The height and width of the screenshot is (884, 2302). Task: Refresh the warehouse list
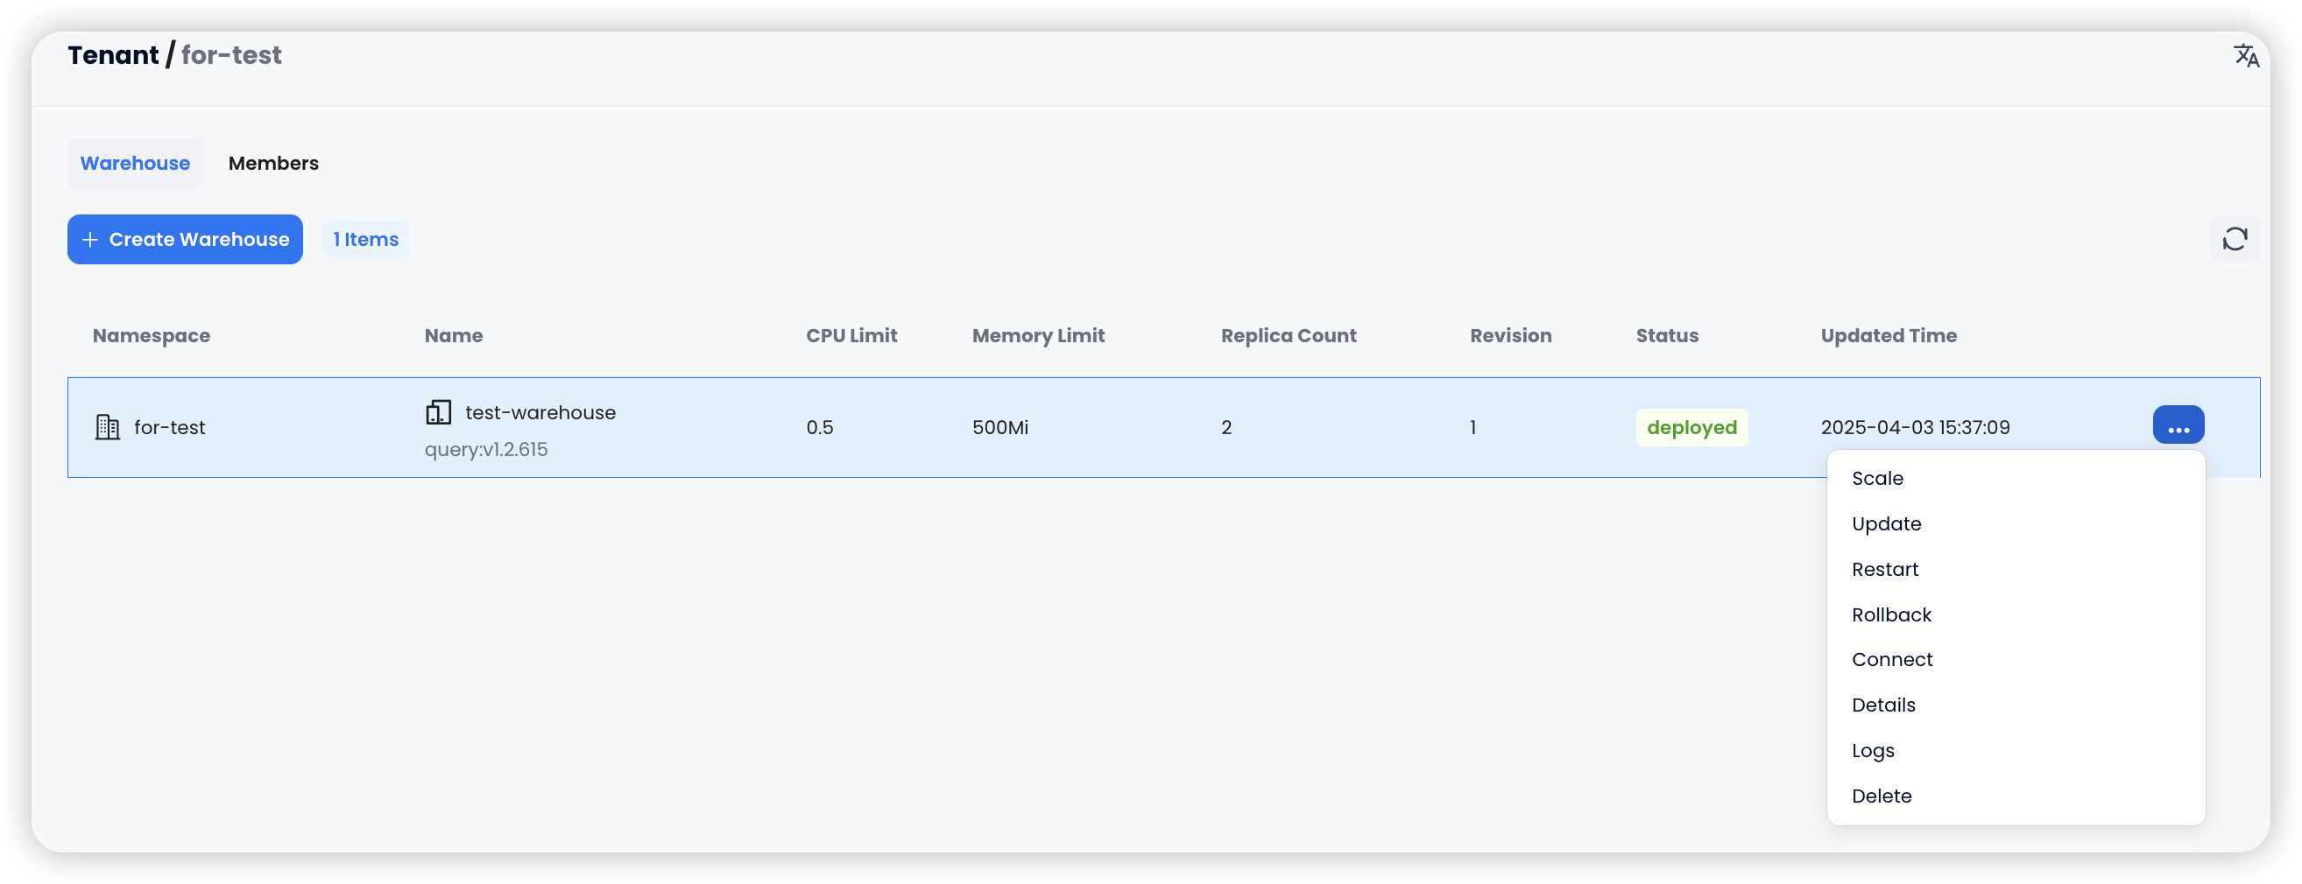click(x=2234, y=239)
